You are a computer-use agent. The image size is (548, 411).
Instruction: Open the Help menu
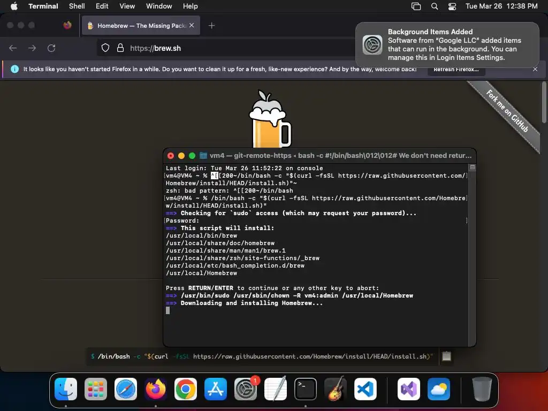190,6
